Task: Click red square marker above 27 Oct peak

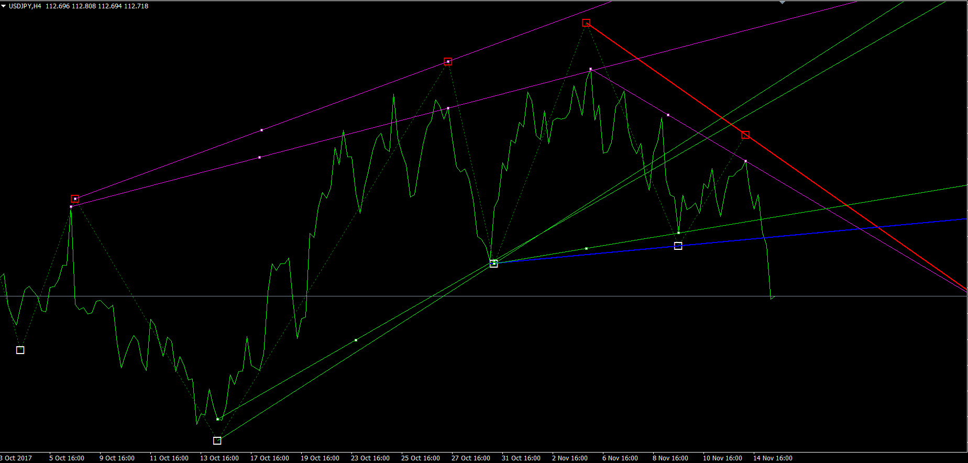Action: click(448, 62)
